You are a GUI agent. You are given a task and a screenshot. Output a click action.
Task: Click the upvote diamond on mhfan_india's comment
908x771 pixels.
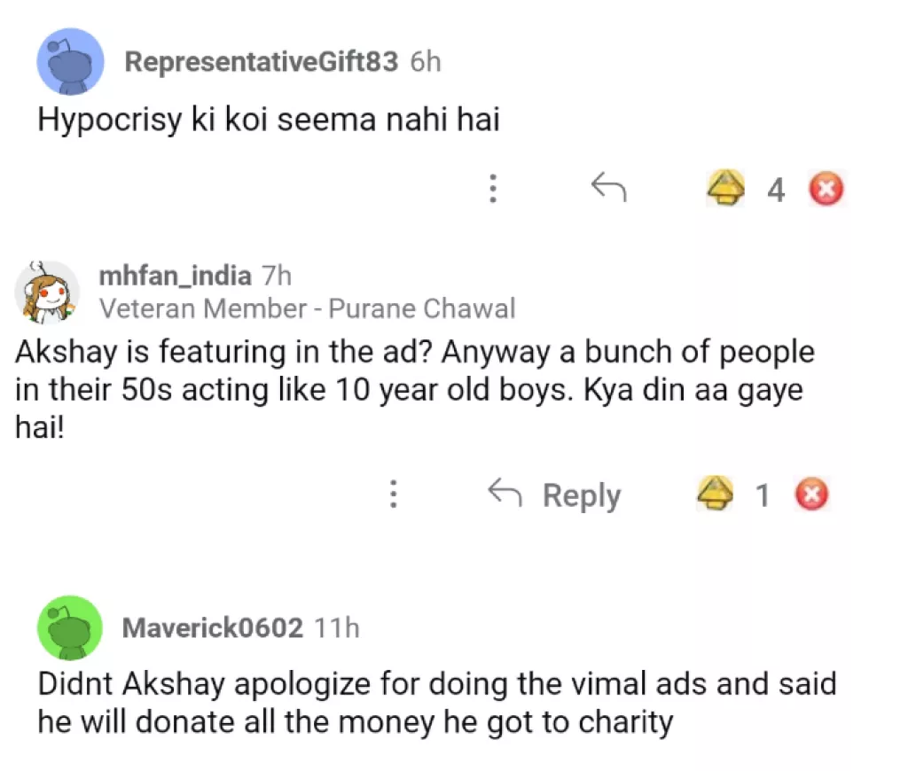[716, 495]
